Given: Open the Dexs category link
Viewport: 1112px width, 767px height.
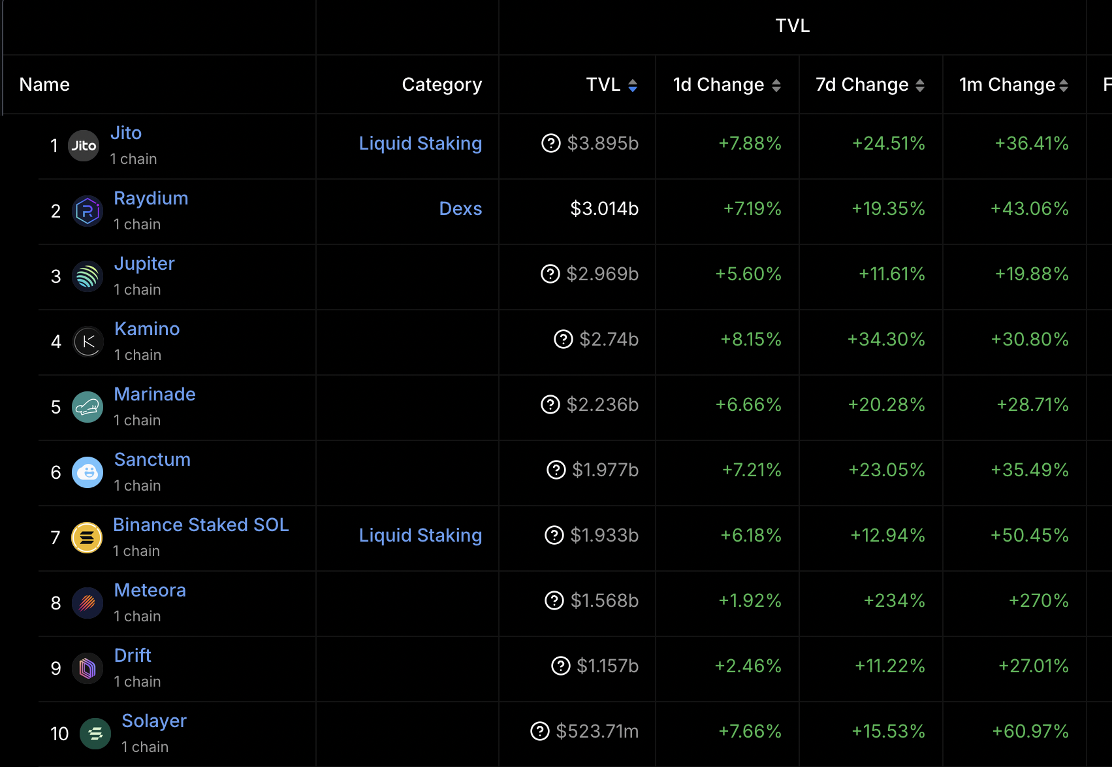Looking at the screenshot, I should click(x=460, y=208).
